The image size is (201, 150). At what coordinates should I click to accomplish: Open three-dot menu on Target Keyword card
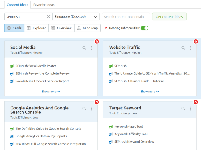click(190, 108)
